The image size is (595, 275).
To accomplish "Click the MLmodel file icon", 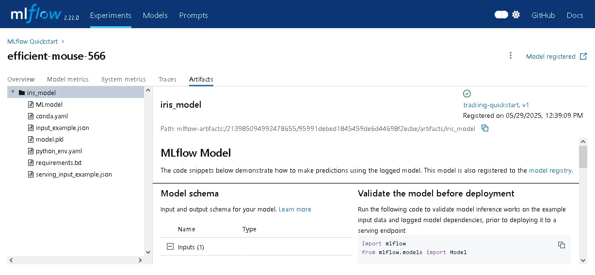I will (31, 104).
